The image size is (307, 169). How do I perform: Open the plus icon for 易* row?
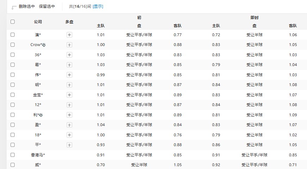[69, 65]
